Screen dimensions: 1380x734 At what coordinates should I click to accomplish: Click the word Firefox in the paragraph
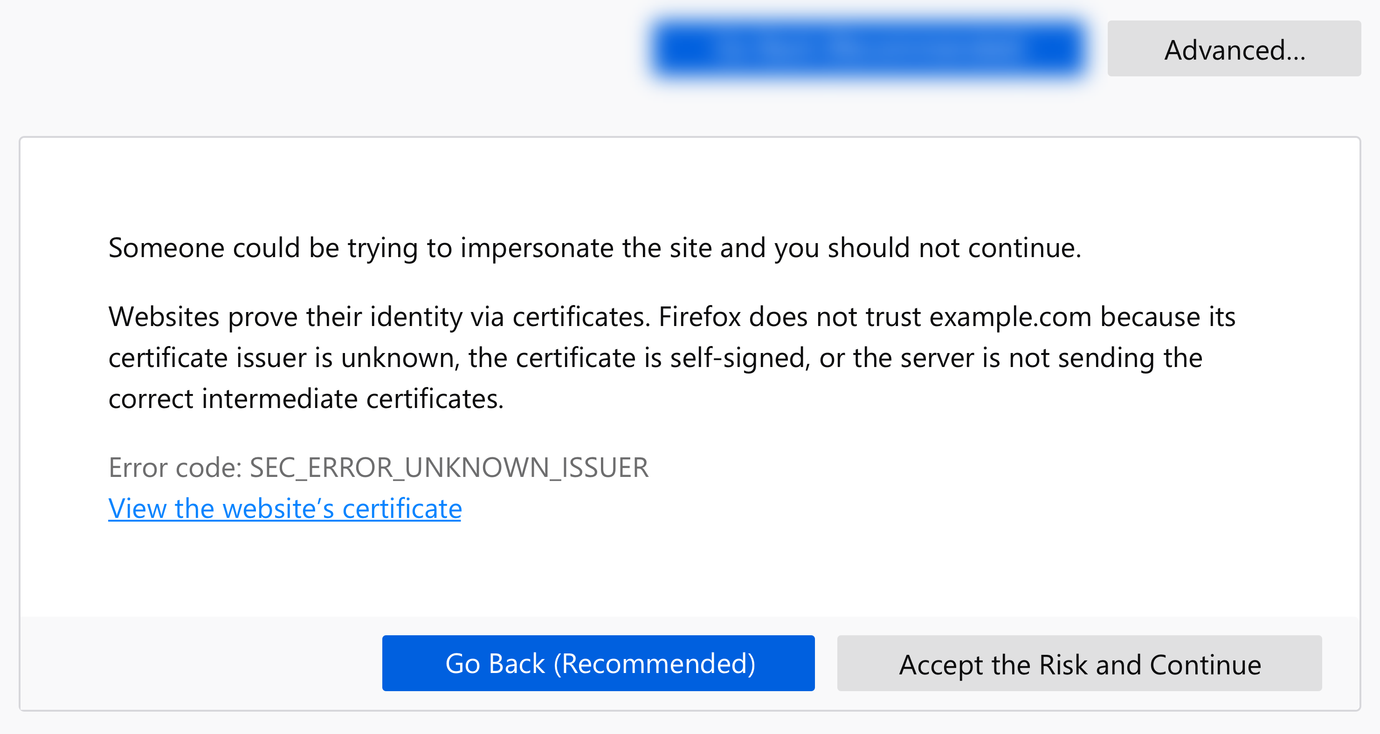coord(698,317)
